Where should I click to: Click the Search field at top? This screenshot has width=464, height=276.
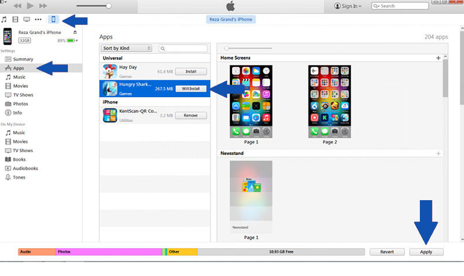400,6
